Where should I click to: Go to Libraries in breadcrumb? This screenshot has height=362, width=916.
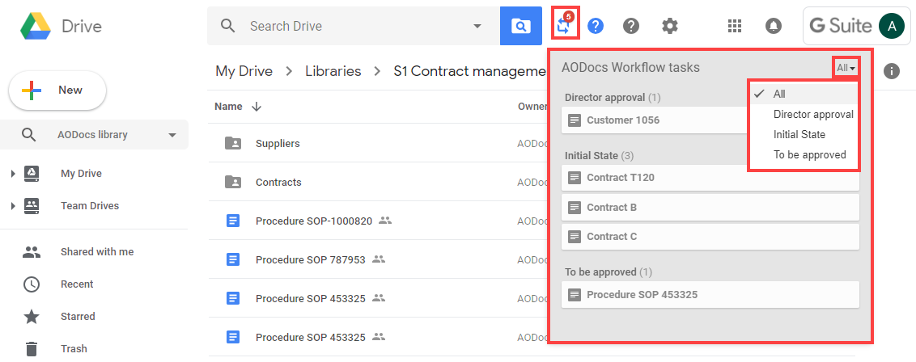(x=333, y=71)
